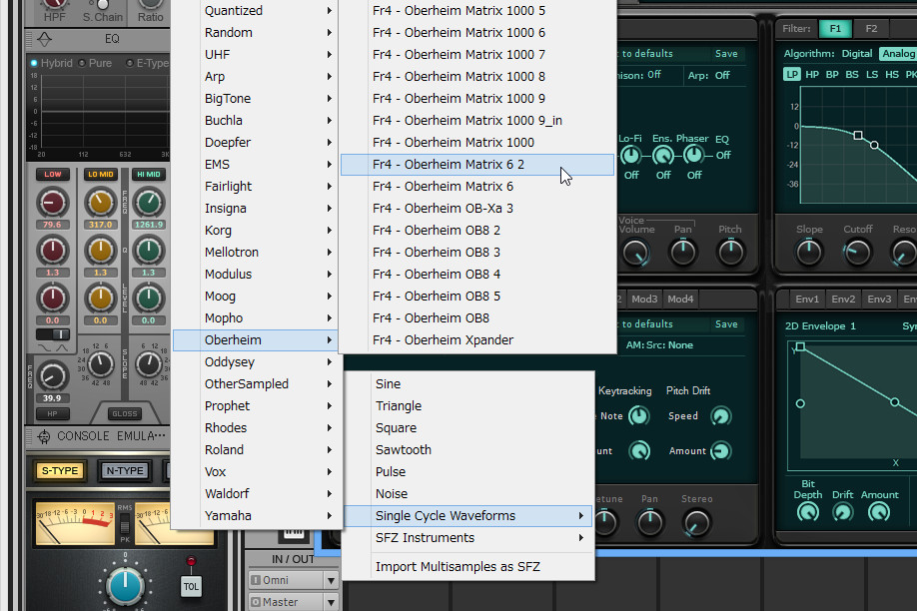The width and height of the screenshot is (917, 611).
Task: Select the Noise waveform
Action: [x=467, y=494]
